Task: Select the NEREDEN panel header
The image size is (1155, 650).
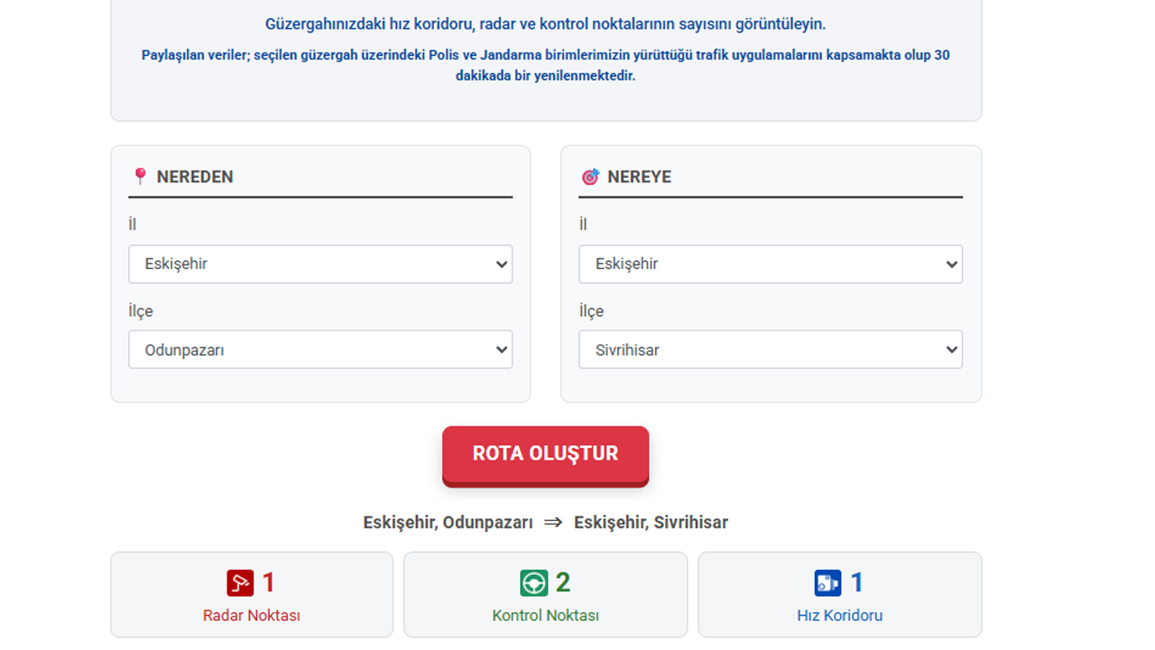Action: pos(193,176)
